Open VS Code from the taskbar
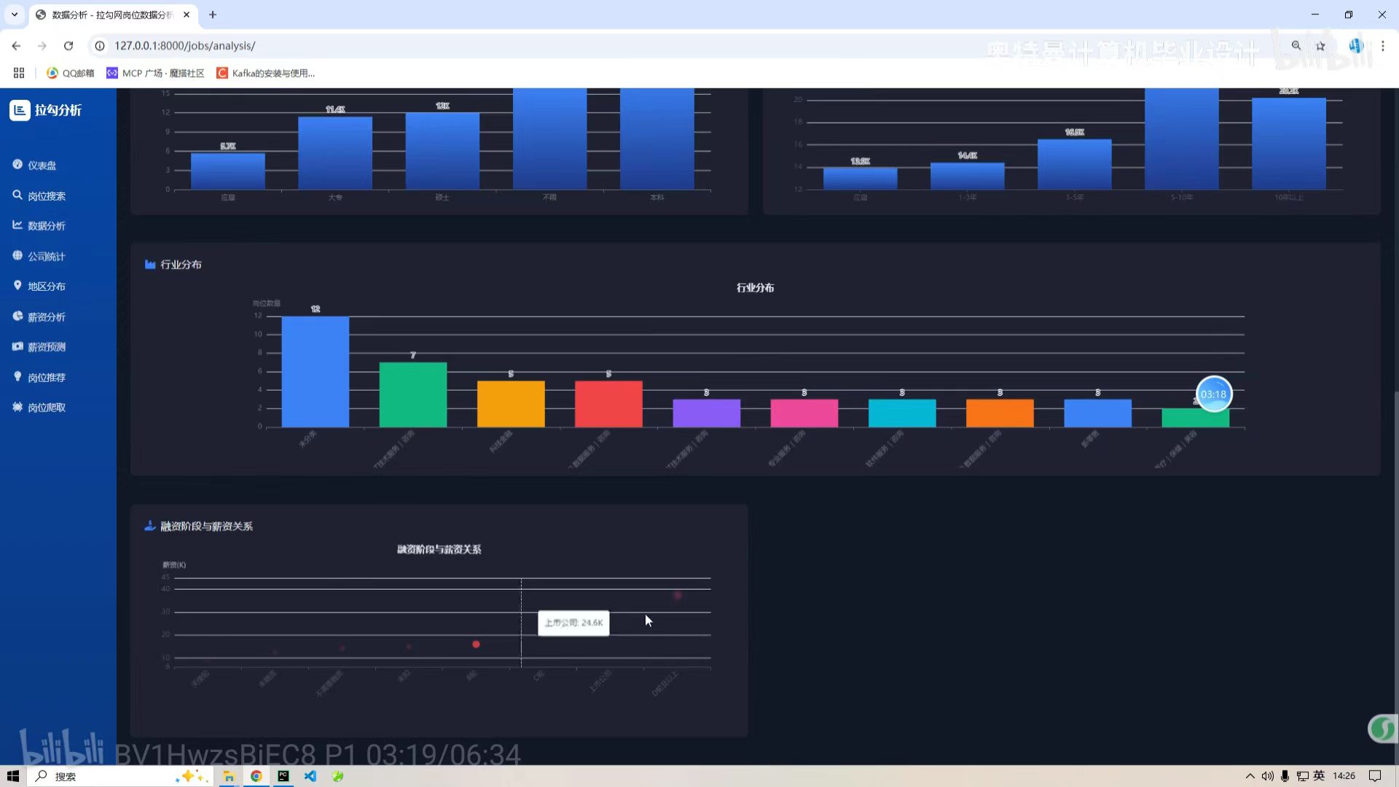The width and height of the screenshot is (1399, 787). tap(310, 776)
